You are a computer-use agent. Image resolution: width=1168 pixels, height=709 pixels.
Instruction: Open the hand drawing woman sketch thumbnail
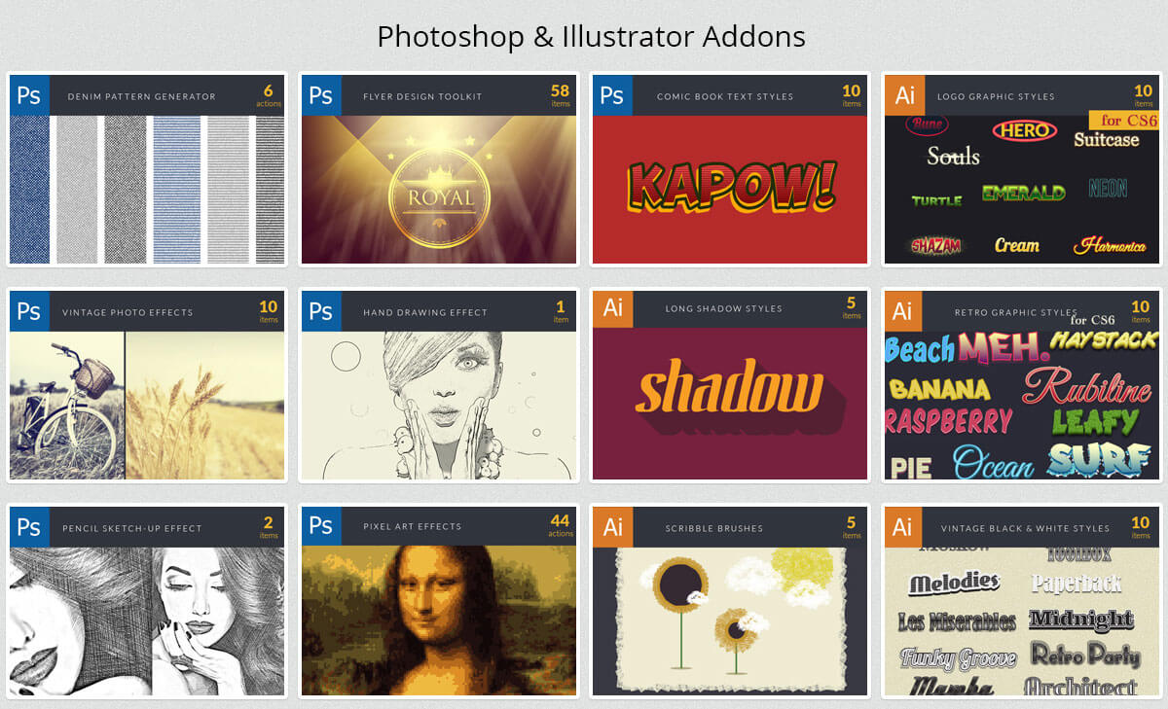click(439, 406)
